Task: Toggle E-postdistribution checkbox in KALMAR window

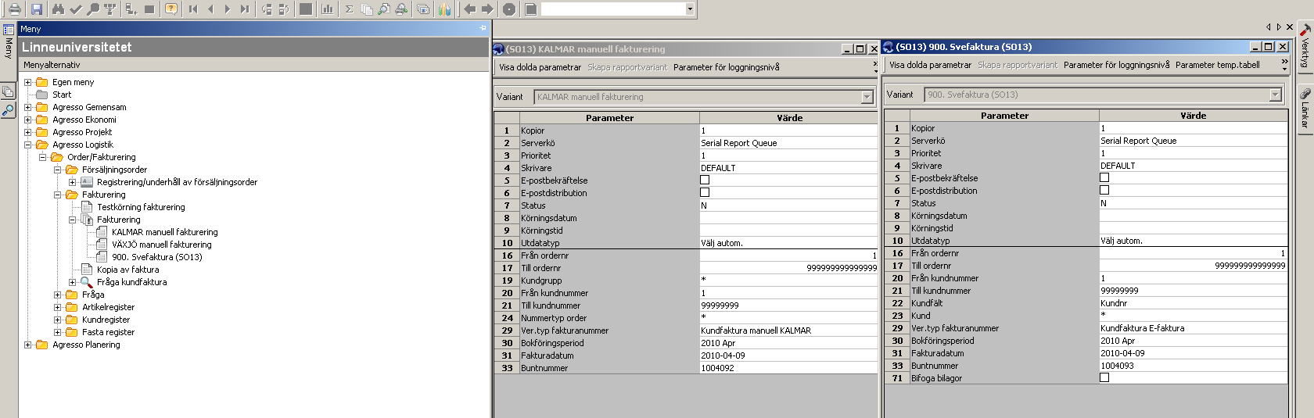Action: 705,192
